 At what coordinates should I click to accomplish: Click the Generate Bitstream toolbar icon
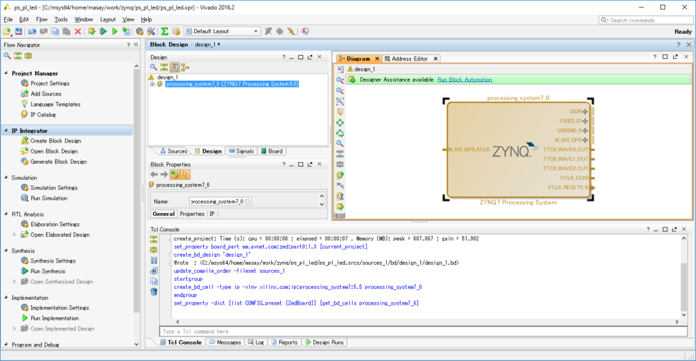(x=126, y=31)
